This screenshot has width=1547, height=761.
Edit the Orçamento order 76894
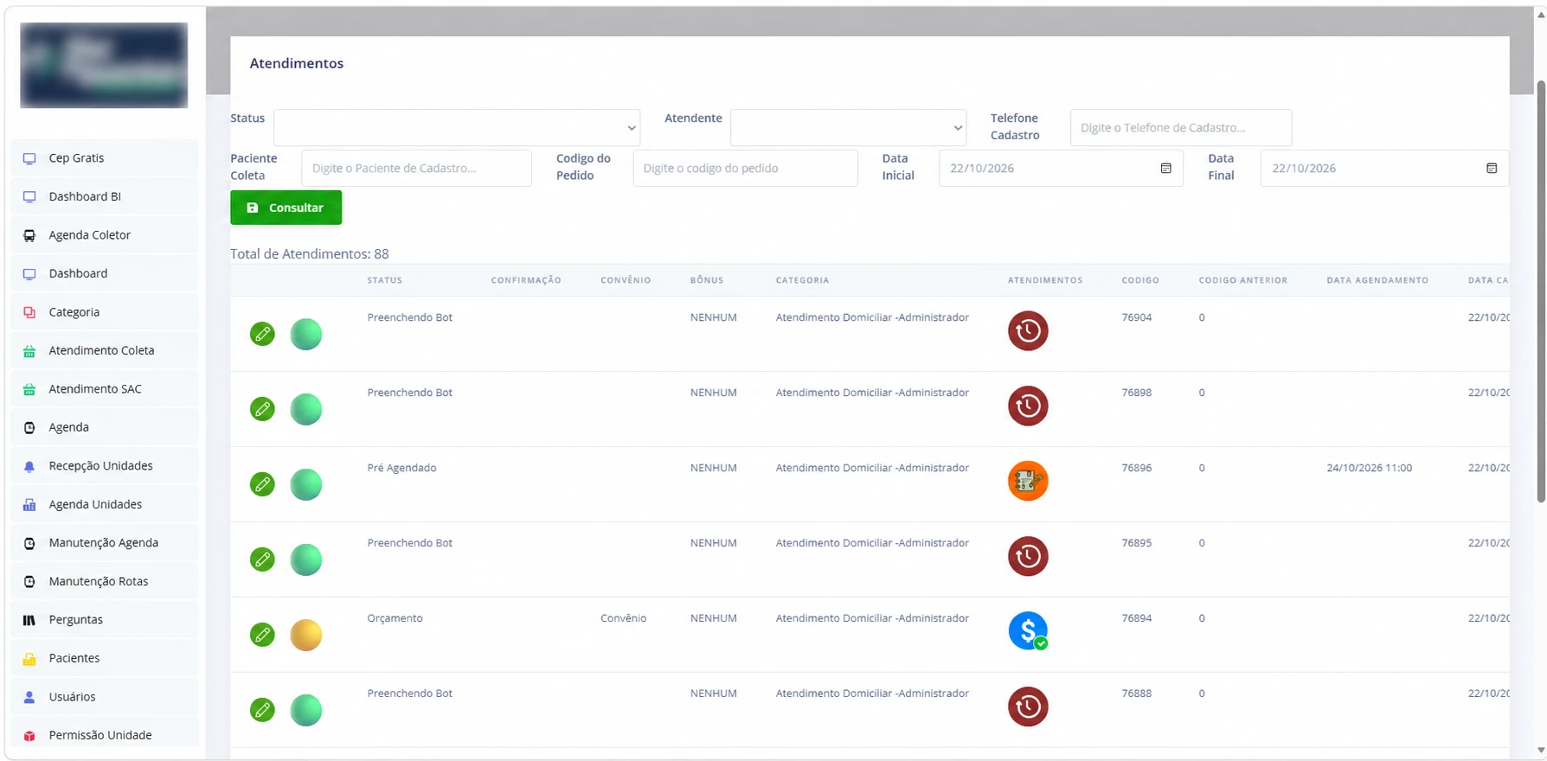(x=262, y=635)
